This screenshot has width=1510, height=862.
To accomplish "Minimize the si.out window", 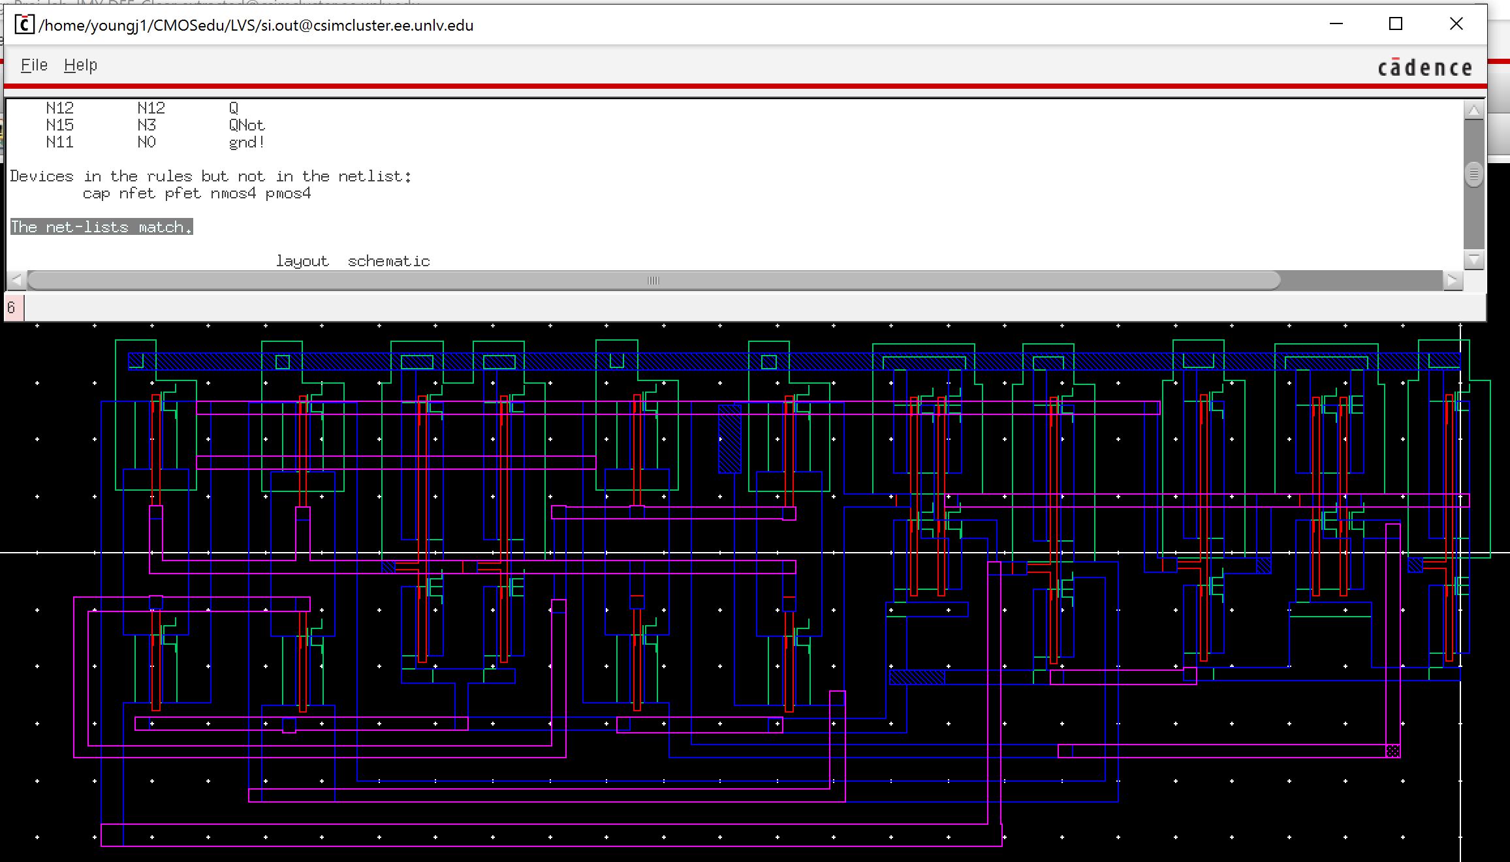I will pyautogui.click(x=1336, y=24).
